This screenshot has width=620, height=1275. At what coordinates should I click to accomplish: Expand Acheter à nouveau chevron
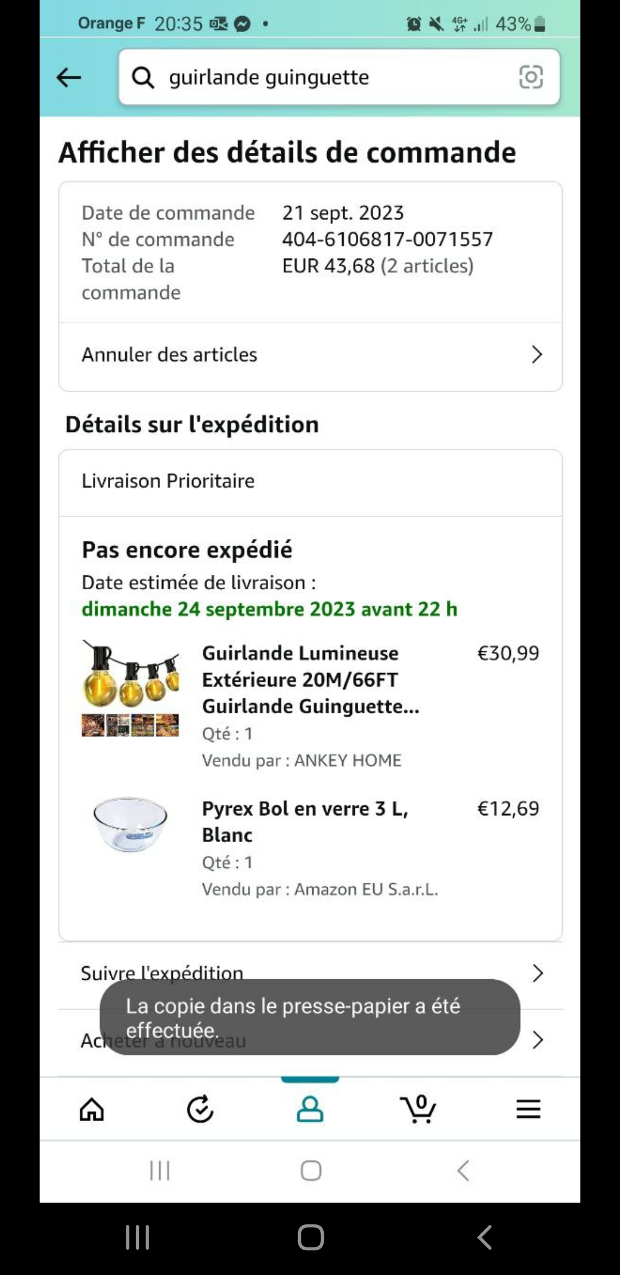[x=537, y=1040]
